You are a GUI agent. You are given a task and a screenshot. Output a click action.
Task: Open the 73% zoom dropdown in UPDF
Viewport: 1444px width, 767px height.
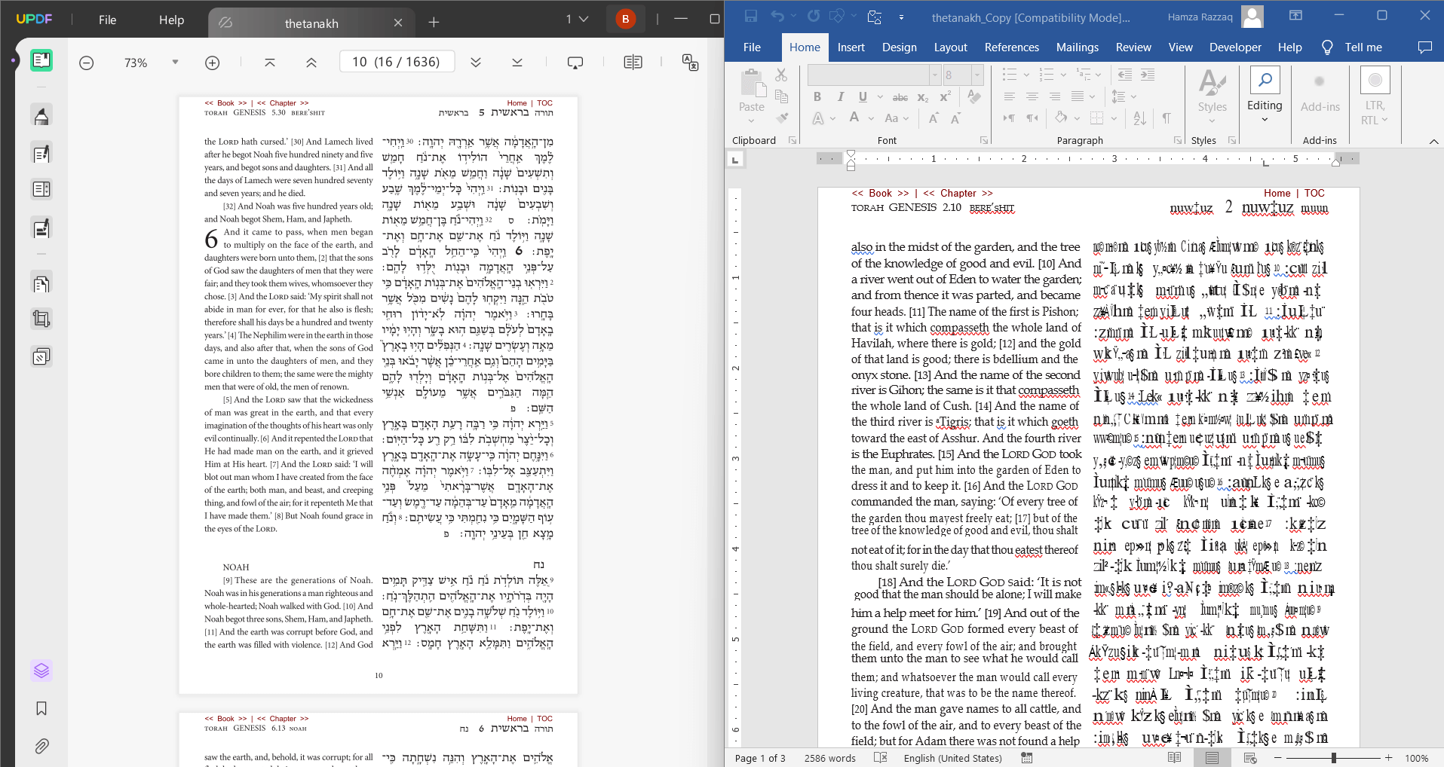tap(175, 63)
